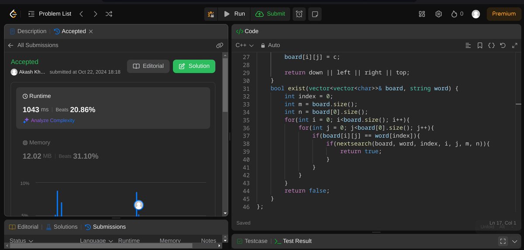Click the streak flame counter
The height and width of the screenshot is (250, 524).
457,14
